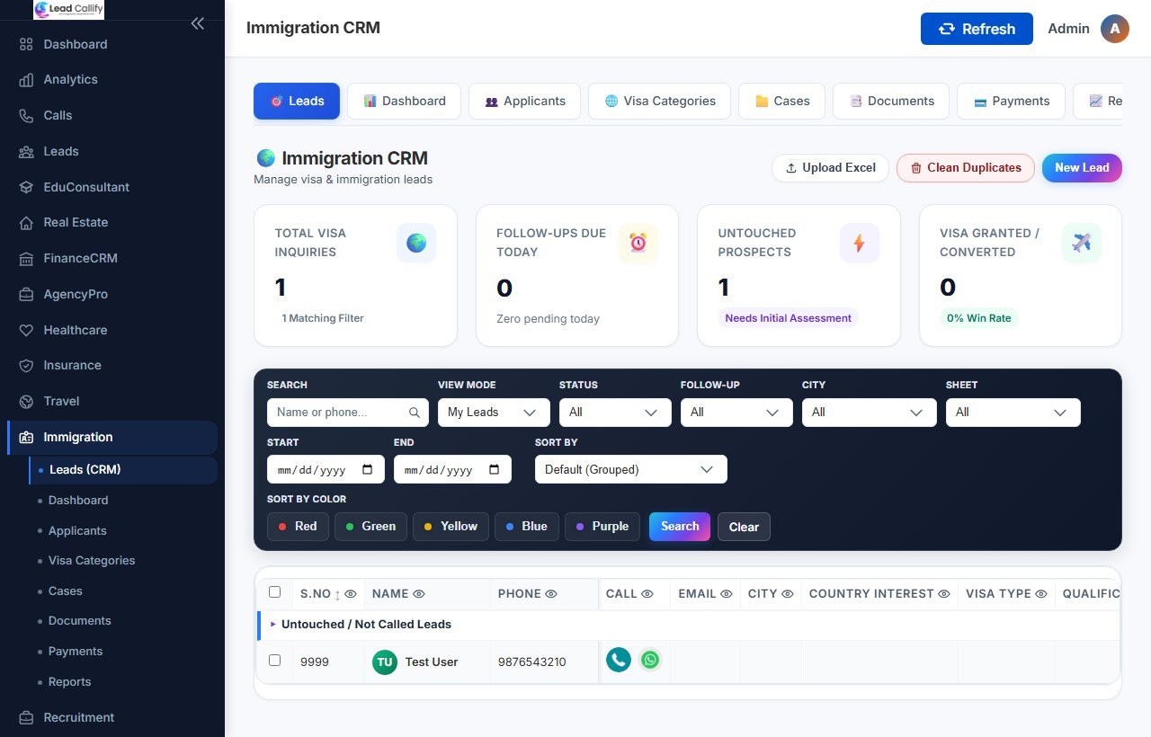
Task: Click the blue Refresh button
Action: (x=977, y=29)
